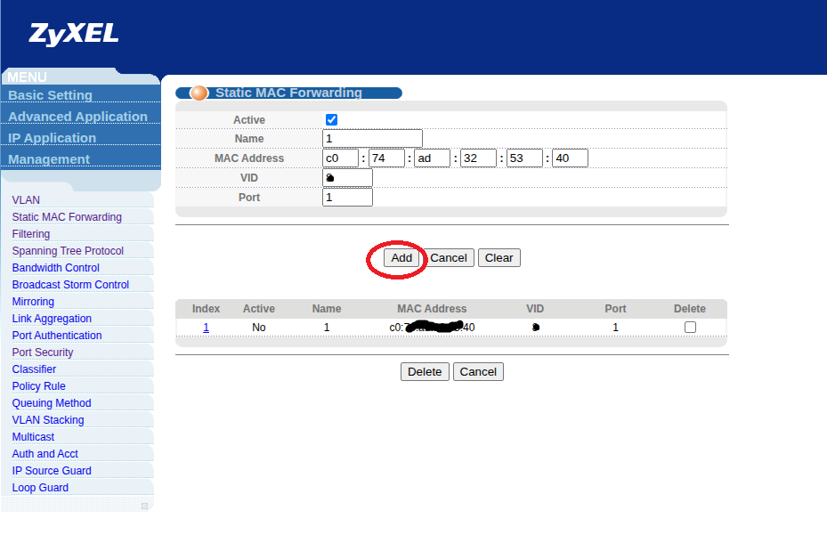This screenshot has width=827, height=543.
Task: Focus the Port input field
Action: pyautogui.click(x=347, y=198)
